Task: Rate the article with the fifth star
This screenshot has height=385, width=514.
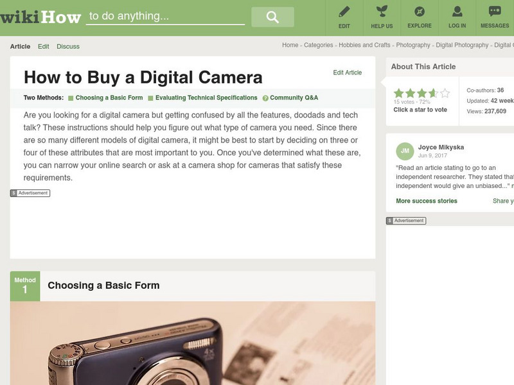Action: [445, 93]
